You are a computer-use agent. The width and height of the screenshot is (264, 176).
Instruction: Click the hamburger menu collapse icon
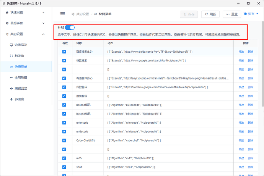62,14
